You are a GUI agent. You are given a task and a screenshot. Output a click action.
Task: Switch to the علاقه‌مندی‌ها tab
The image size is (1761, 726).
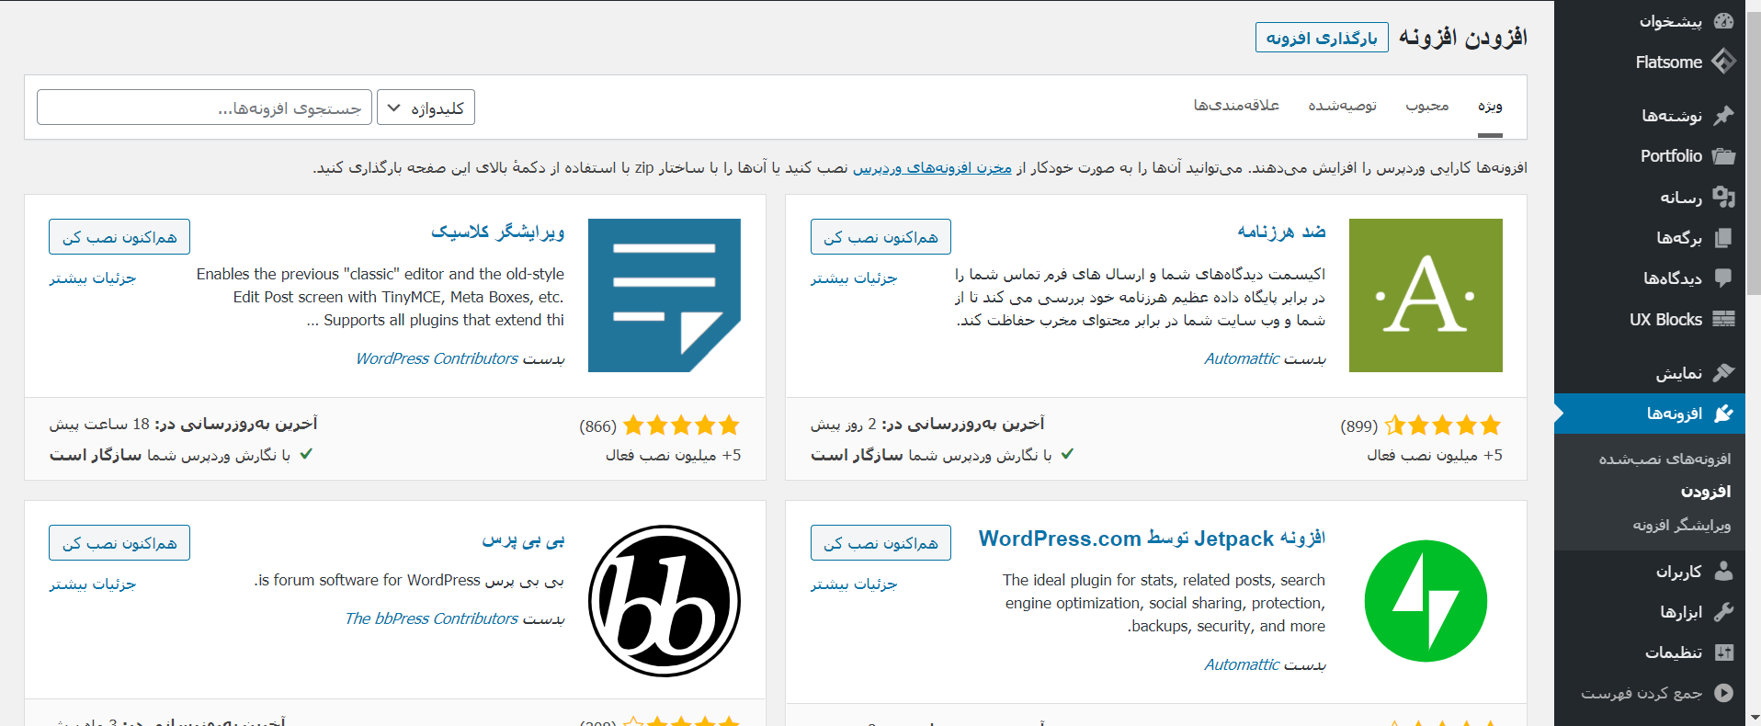tap(1236, 106)
